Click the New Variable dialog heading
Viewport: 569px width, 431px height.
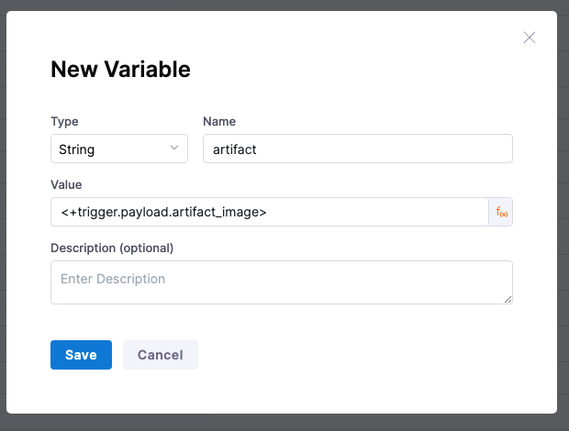click(x=120, y=69)
